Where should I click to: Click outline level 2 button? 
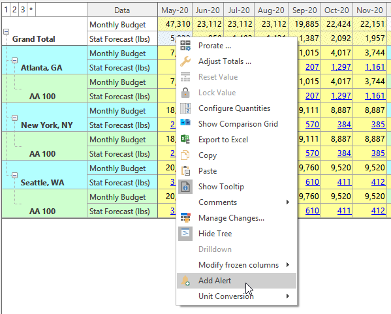point(14,10)
